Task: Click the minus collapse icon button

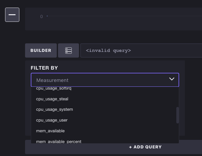Action: tap(12, 15)
